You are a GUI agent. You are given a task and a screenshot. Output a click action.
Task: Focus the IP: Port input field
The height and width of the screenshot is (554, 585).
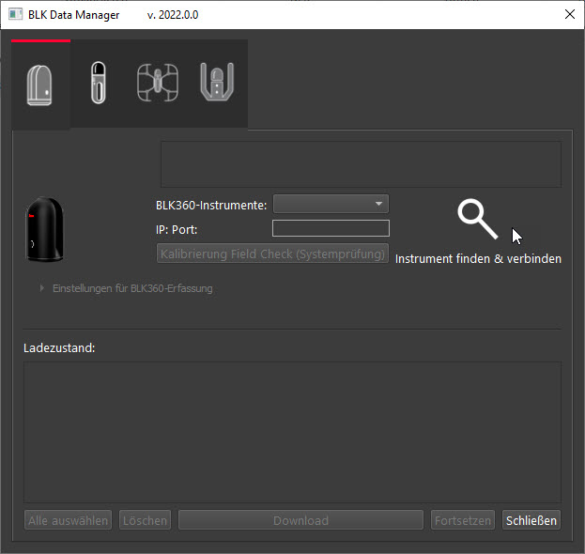[331, 228]
